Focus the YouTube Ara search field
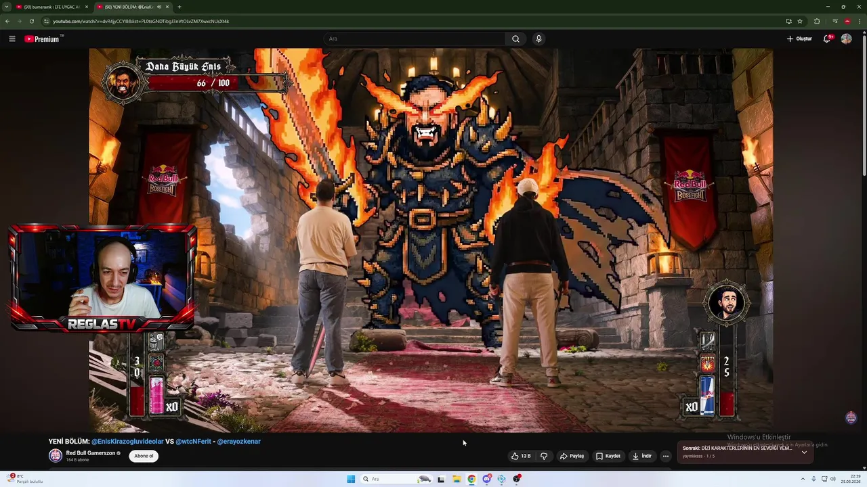867x487 pixels. coord(414,39)
